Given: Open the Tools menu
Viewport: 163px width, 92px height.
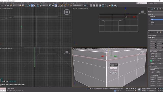Looking at the screenshot, I should pyautogui.click(x=7, y=3).
